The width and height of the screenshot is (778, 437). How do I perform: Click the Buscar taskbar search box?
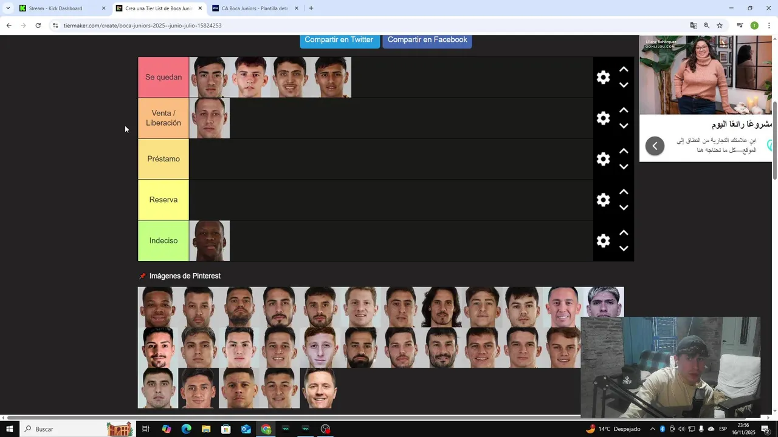78,429
